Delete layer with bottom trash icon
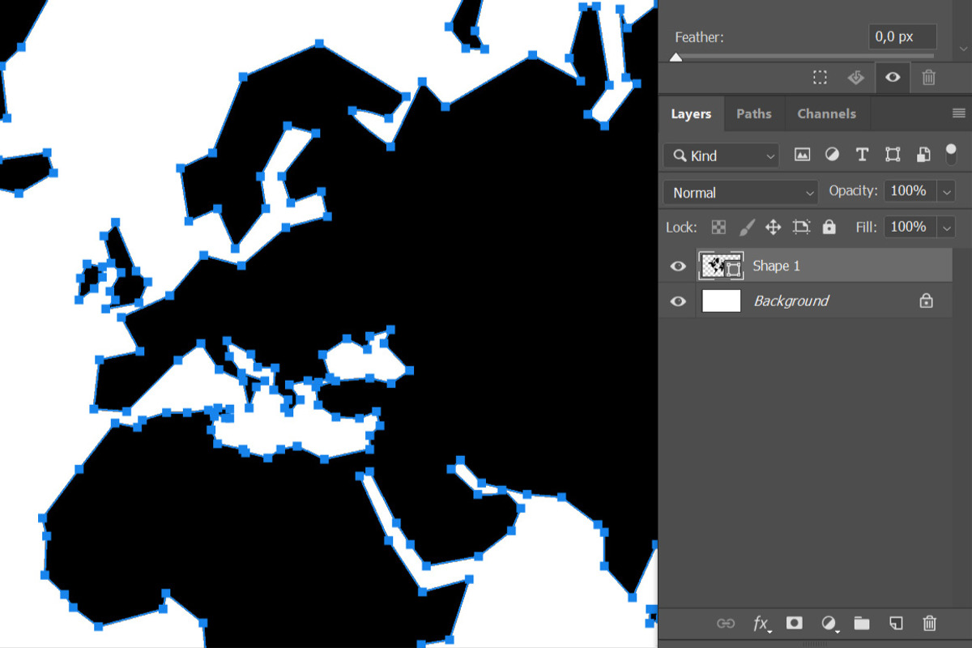This screenshot has width=972, height=648. [x=930, y=623]
